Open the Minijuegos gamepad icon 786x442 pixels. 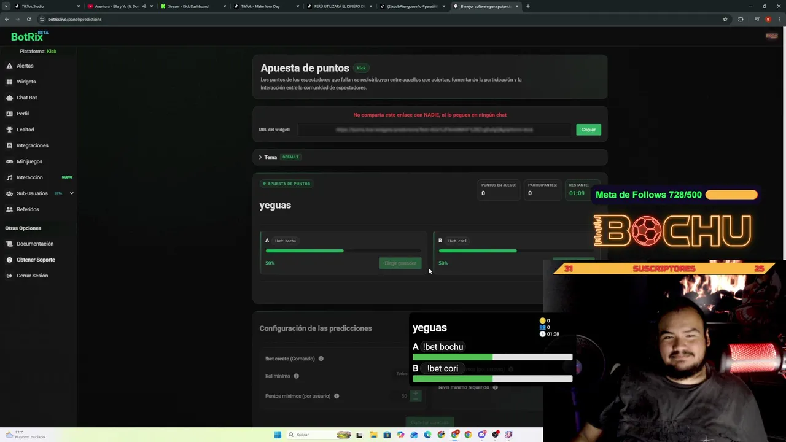pyautogui.click(x=9, y=161)
